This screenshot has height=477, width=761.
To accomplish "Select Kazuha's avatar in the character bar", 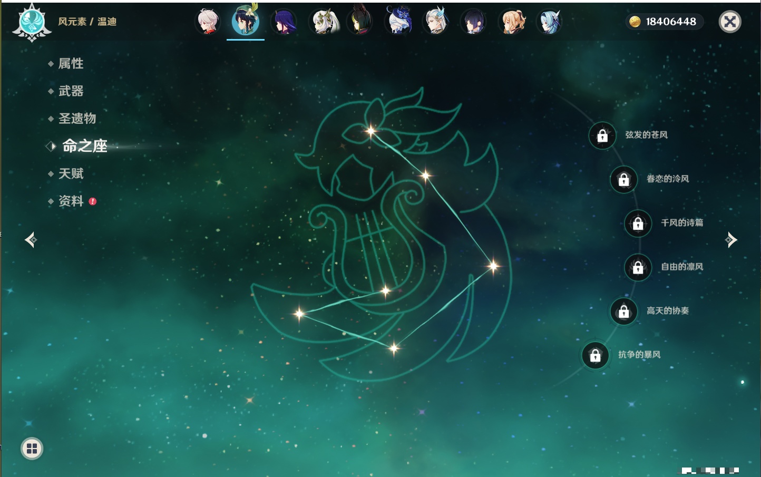I will pos(208,22).
